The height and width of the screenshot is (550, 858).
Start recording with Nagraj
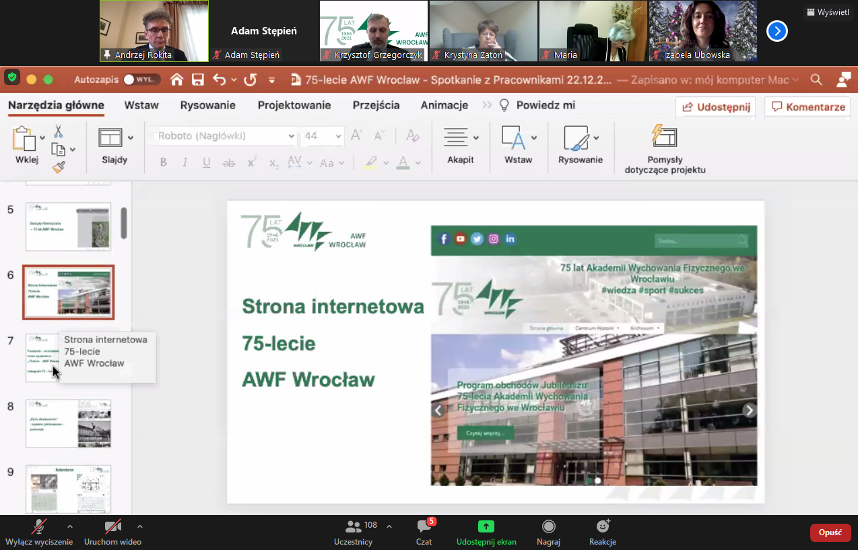tap(548, 532)
